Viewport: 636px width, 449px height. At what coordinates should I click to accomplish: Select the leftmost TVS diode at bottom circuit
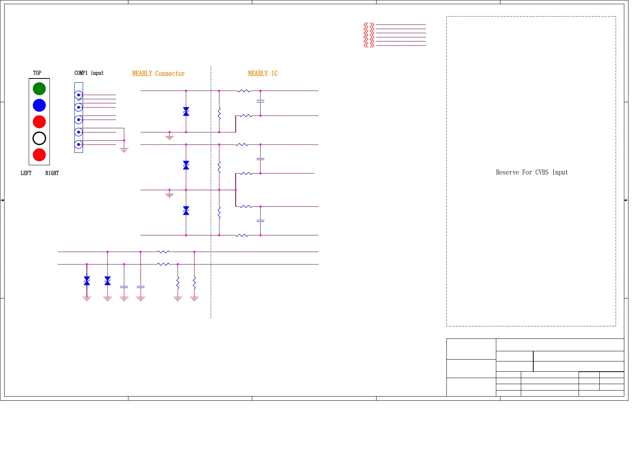coord(87,281)
